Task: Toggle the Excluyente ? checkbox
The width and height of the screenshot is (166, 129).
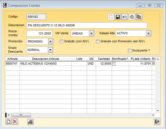Action: (130, 51)
